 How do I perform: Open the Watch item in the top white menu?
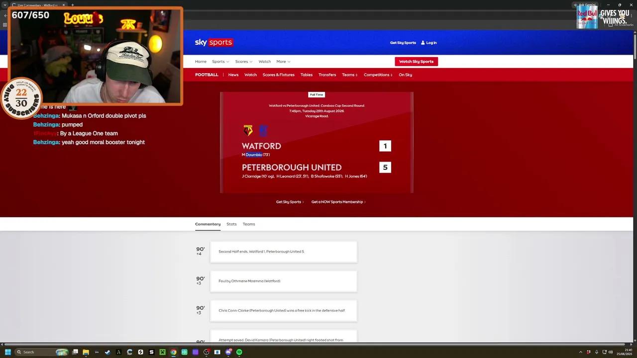coord(265,62)
